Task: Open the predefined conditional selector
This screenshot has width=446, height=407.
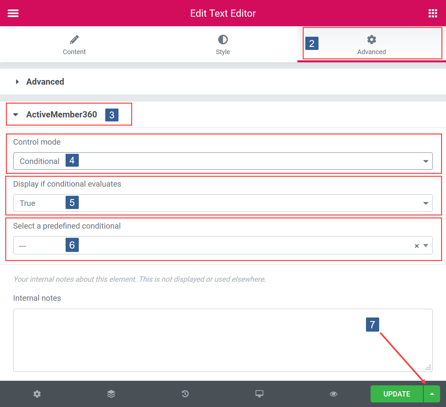Action: 426,245
